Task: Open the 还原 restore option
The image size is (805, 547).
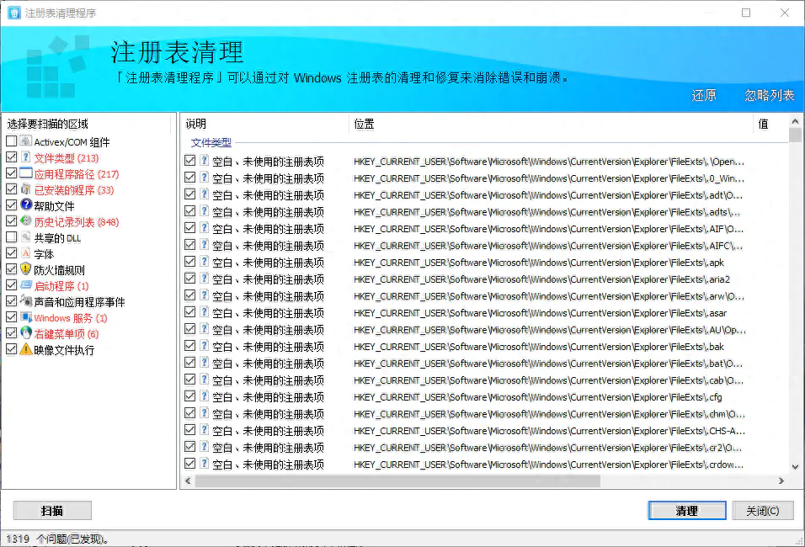Action: point(704,95)
